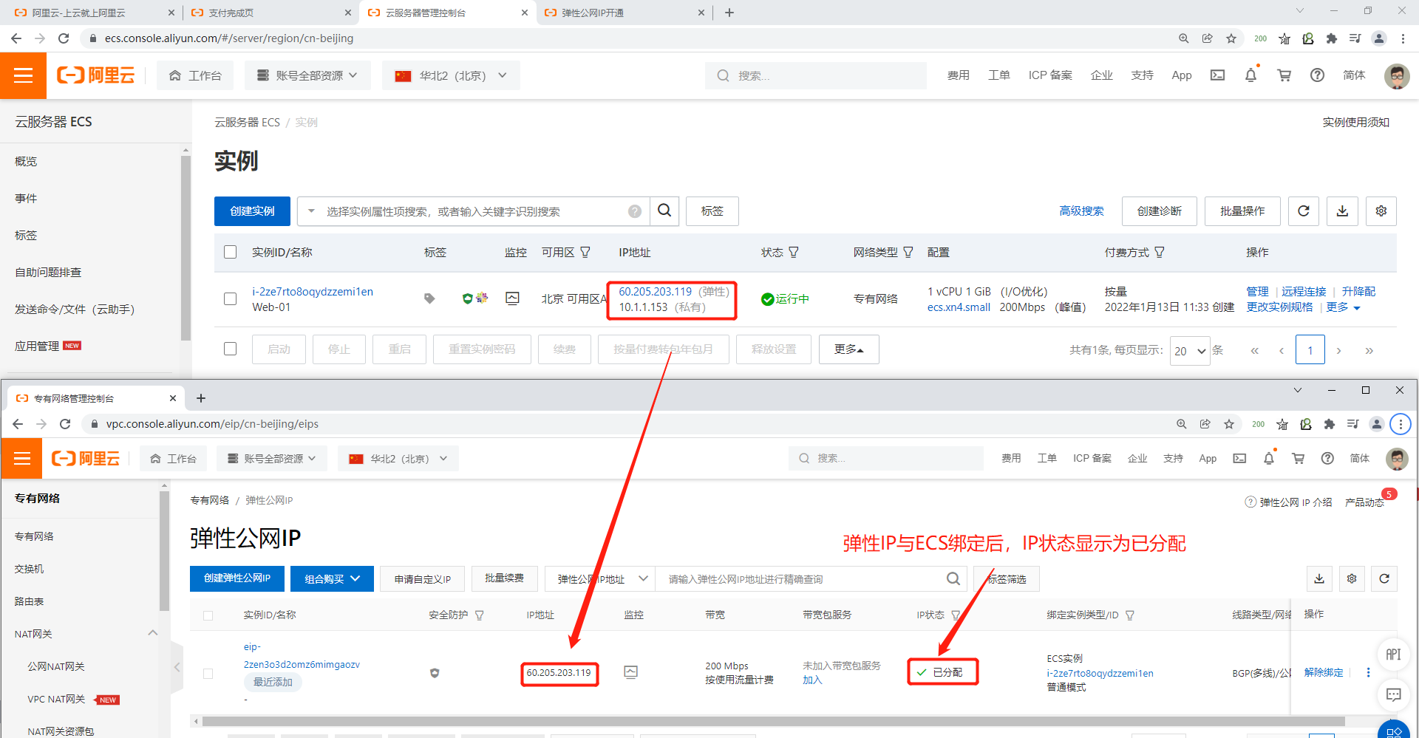
Task: Click 解除绑定 for the EIP row
Action: point(1324,672)
